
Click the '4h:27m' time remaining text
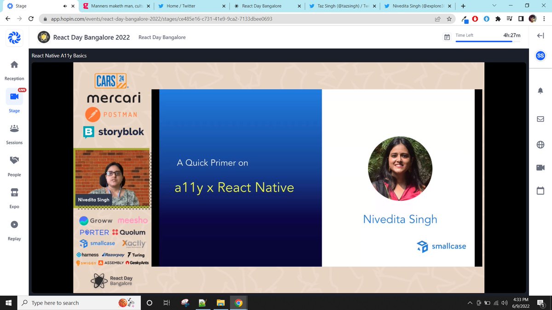[x=512, y=35]
